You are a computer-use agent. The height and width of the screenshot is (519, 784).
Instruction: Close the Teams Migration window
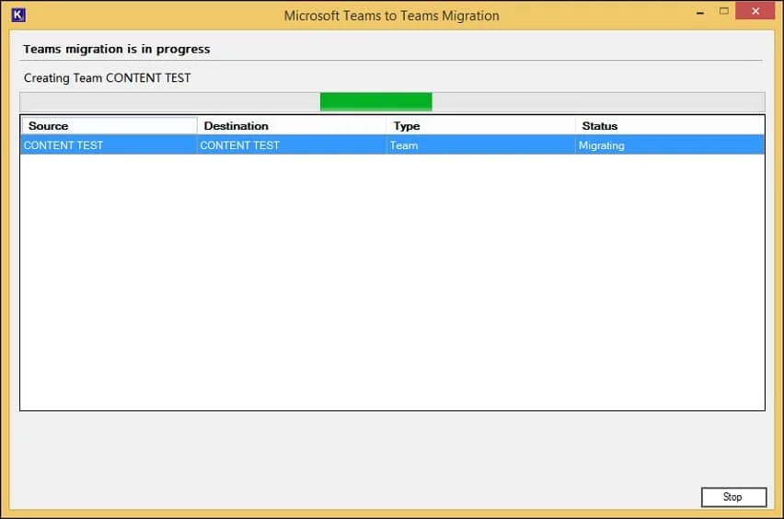tap(755, 11)
